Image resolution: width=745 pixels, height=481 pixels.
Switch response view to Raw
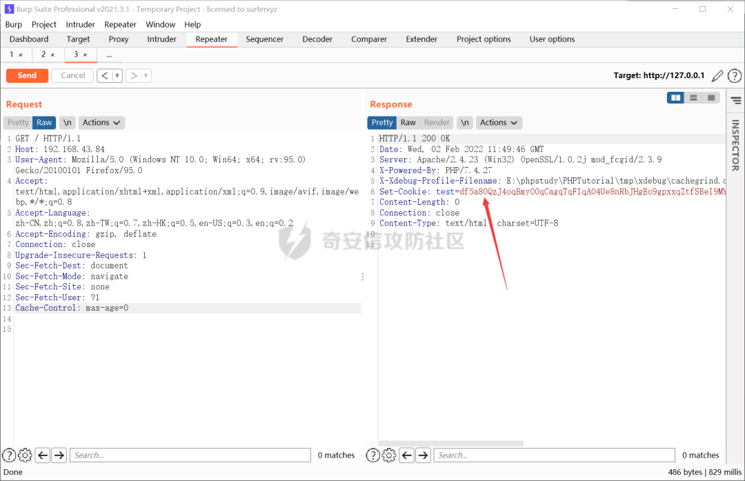tap(408, 123)
